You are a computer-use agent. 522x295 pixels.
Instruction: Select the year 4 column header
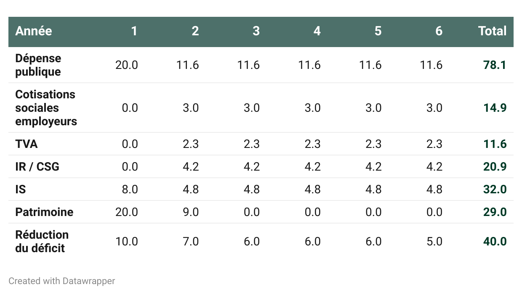317,31
